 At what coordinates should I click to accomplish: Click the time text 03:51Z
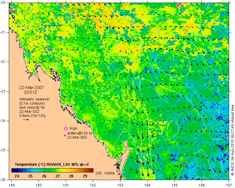[31, 92]
